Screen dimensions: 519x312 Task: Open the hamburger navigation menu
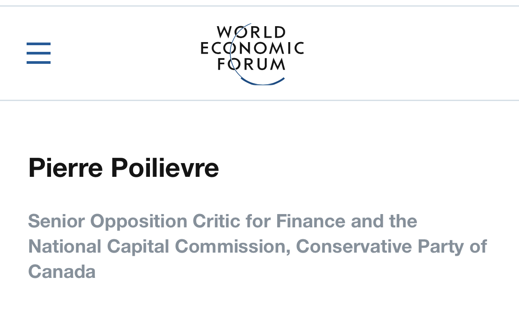pyautogui.click(x=39, y=53)
